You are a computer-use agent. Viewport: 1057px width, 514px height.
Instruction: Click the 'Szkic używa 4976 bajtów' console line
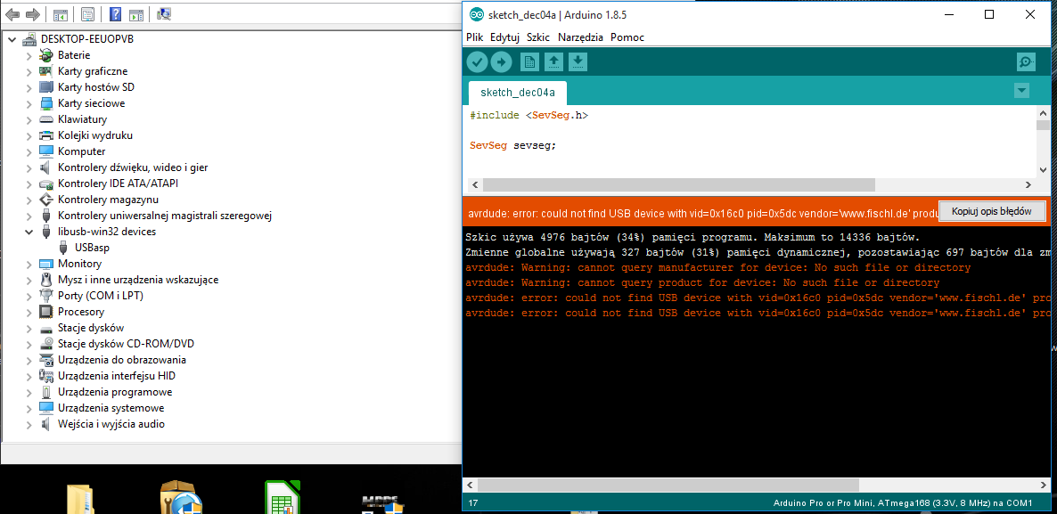[692, 237]
